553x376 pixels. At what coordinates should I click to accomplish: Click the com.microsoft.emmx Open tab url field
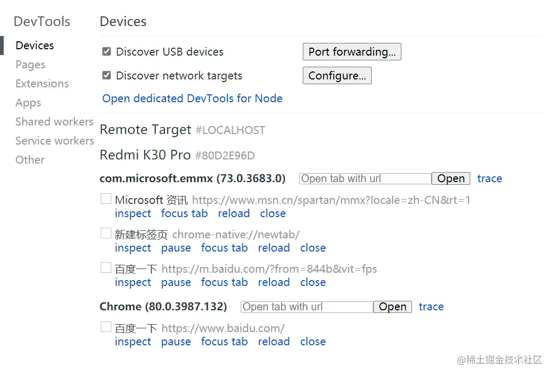click(x=365, y=178)
